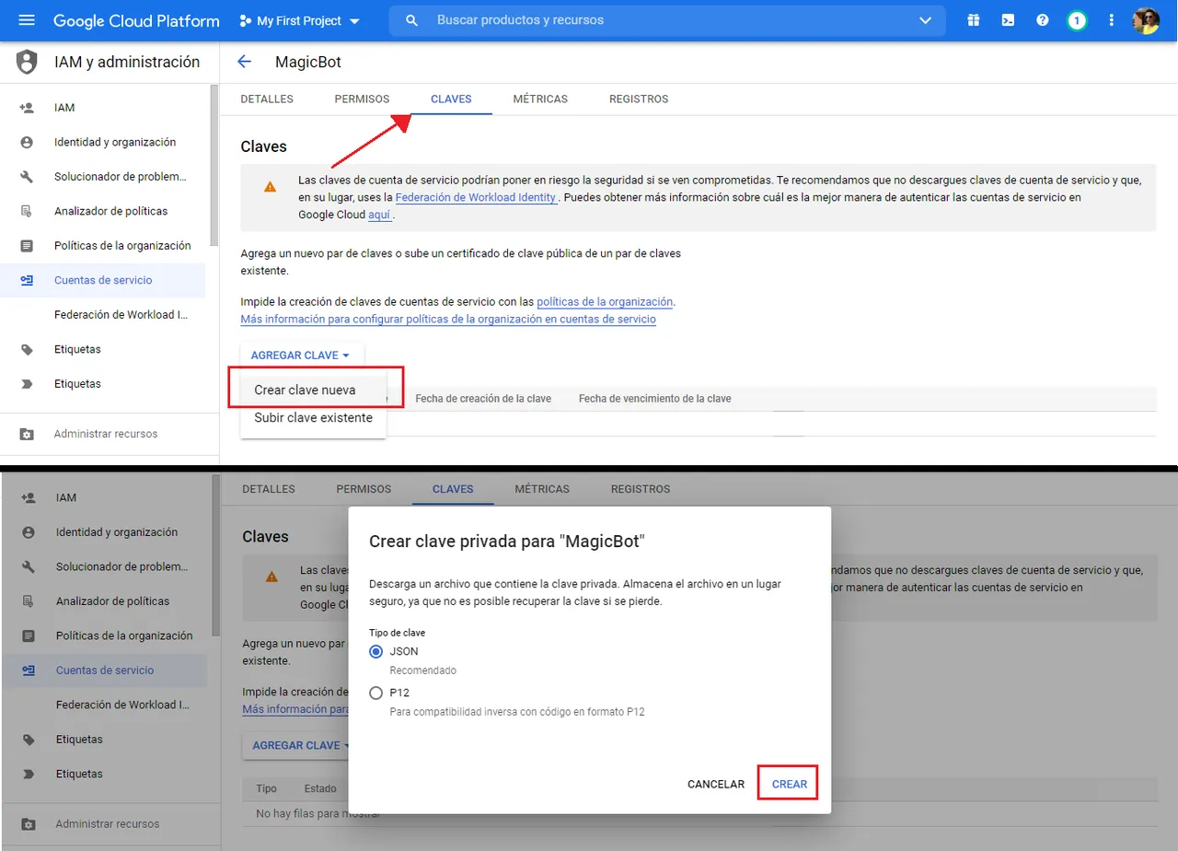
Task: Go back with the arrow next to MagicBot
Action: pos(244,62)
